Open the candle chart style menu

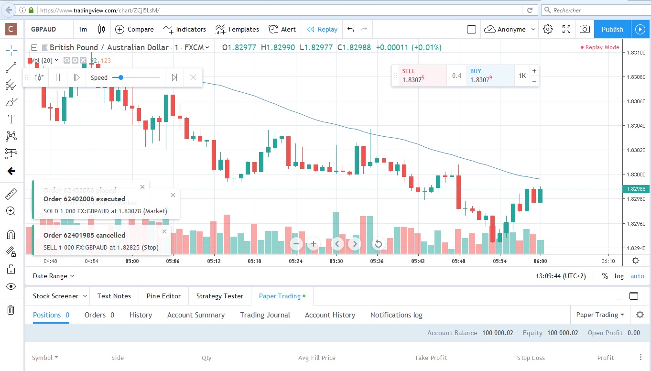coord(101,29)
